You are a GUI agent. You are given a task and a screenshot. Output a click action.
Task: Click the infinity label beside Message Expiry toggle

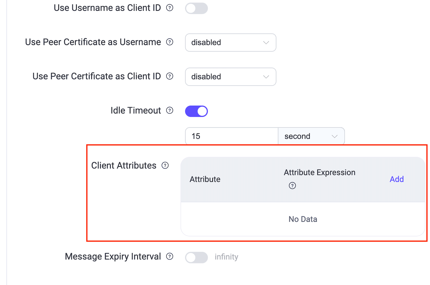[x=226, y=257]
